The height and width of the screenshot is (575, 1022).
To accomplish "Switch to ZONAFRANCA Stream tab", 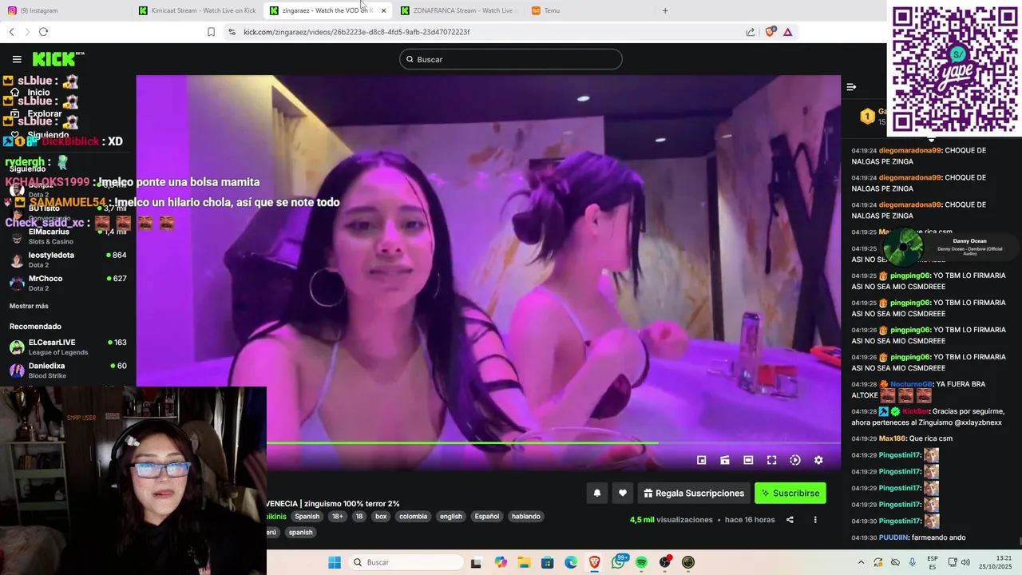I will 459,10.
